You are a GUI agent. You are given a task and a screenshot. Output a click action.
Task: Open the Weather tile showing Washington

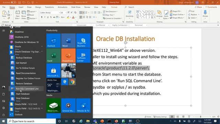54,85
